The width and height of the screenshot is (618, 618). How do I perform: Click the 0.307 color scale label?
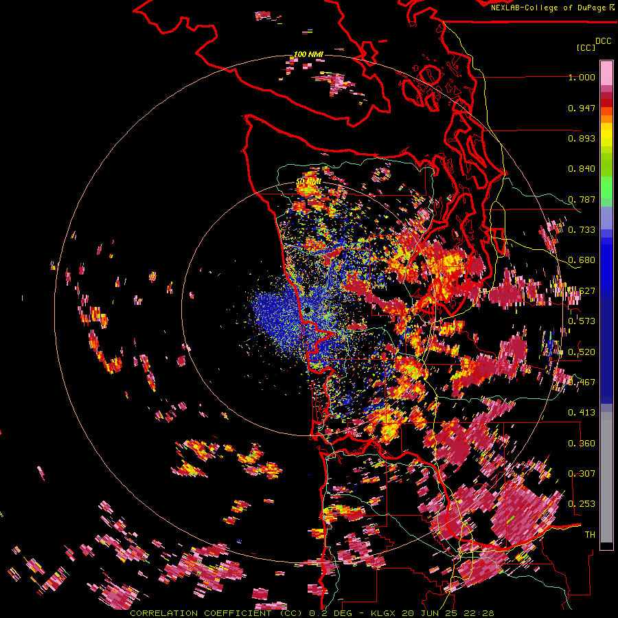click(x=582, y=474)
